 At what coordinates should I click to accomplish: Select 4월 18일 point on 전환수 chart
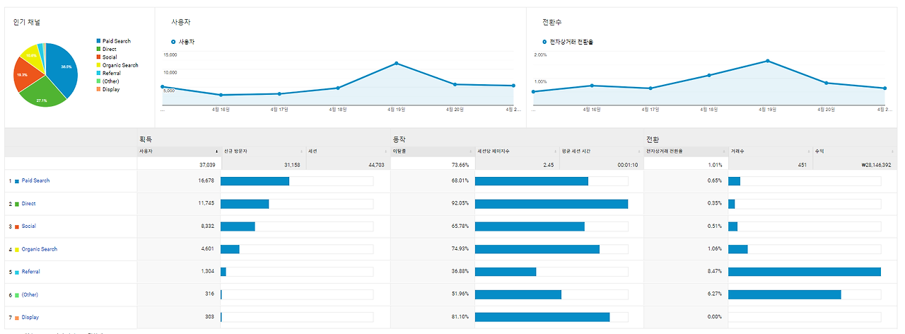[x=709, y=75]
